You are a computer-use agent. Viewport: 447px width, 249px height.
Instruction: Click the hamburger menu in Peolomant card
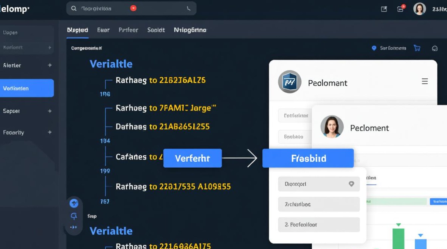coord(425,81)
